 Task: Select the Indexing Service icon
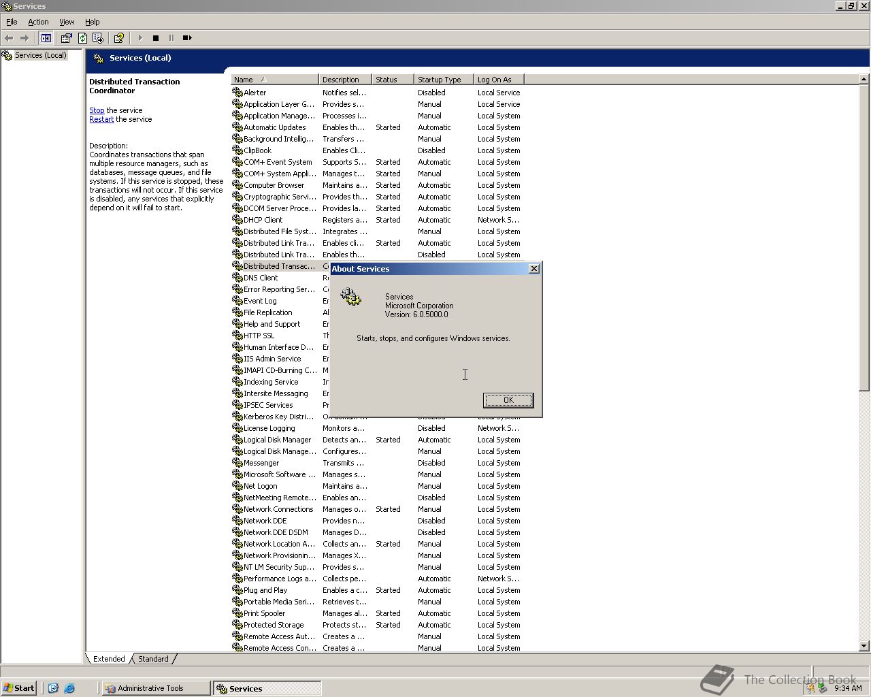(x=237, y=381)
